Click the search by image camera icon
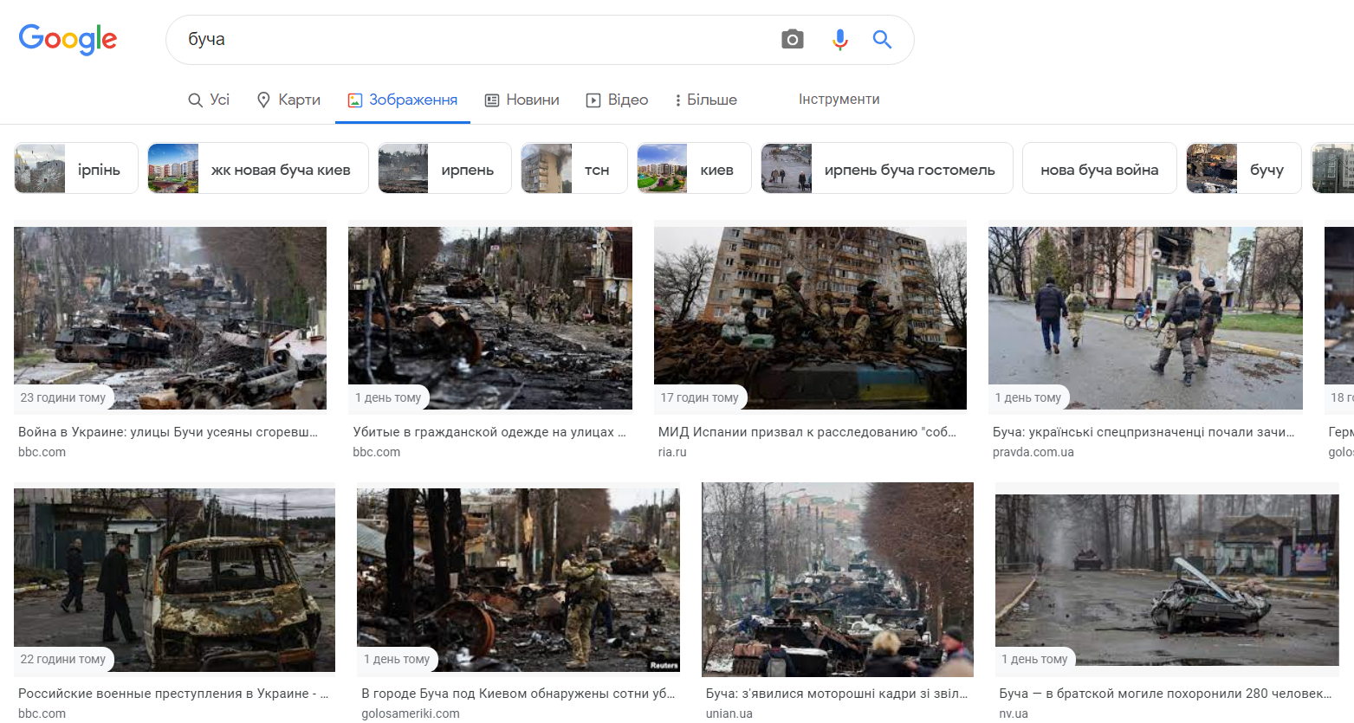1354x723 pixels. pos(792,39)
